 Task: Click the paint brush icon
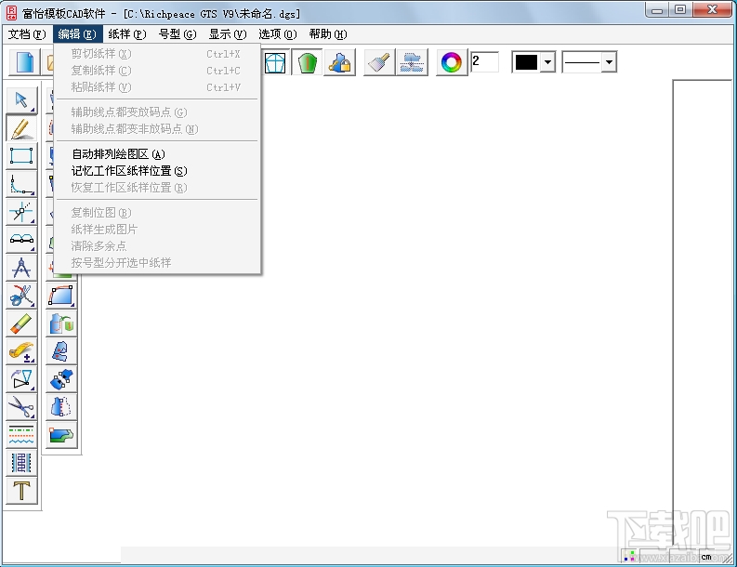point(379,62)
